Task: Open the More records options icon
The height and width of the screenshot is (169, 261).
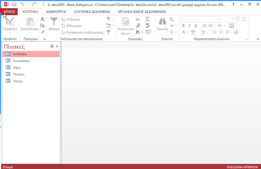Action: 149,32
